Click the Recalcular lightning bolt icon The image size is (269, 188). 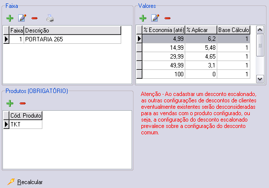pyautogui.click(x=11, y=182)
